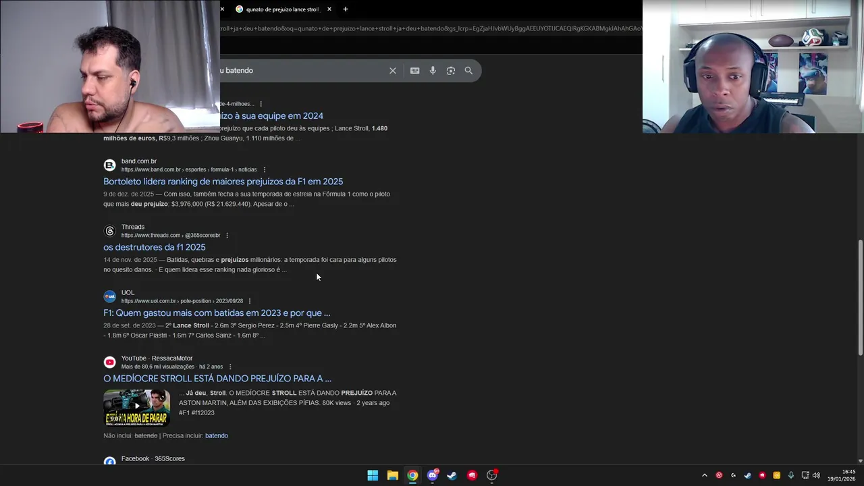Image resolution: width=864 pixels, height=486 pixels.
Task: Click the UOL site favicon
Action: (109, 296)
